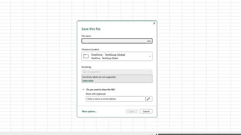Click the 'Share with (optional)' label
This screenshot has height=135, width=241.
point(96,94)
